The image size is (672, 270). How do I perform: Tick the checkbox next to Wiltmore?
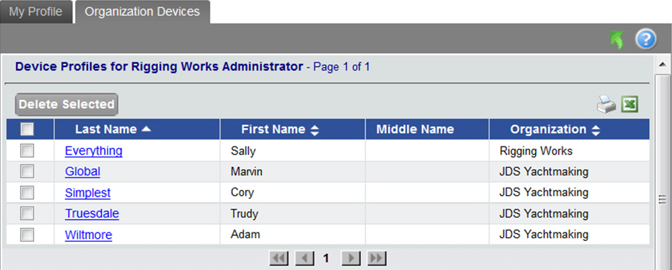coord(28,234)
